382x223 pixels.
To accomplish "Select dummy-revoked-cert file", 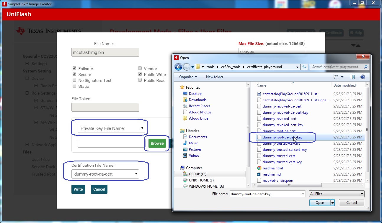I will 280,119.
